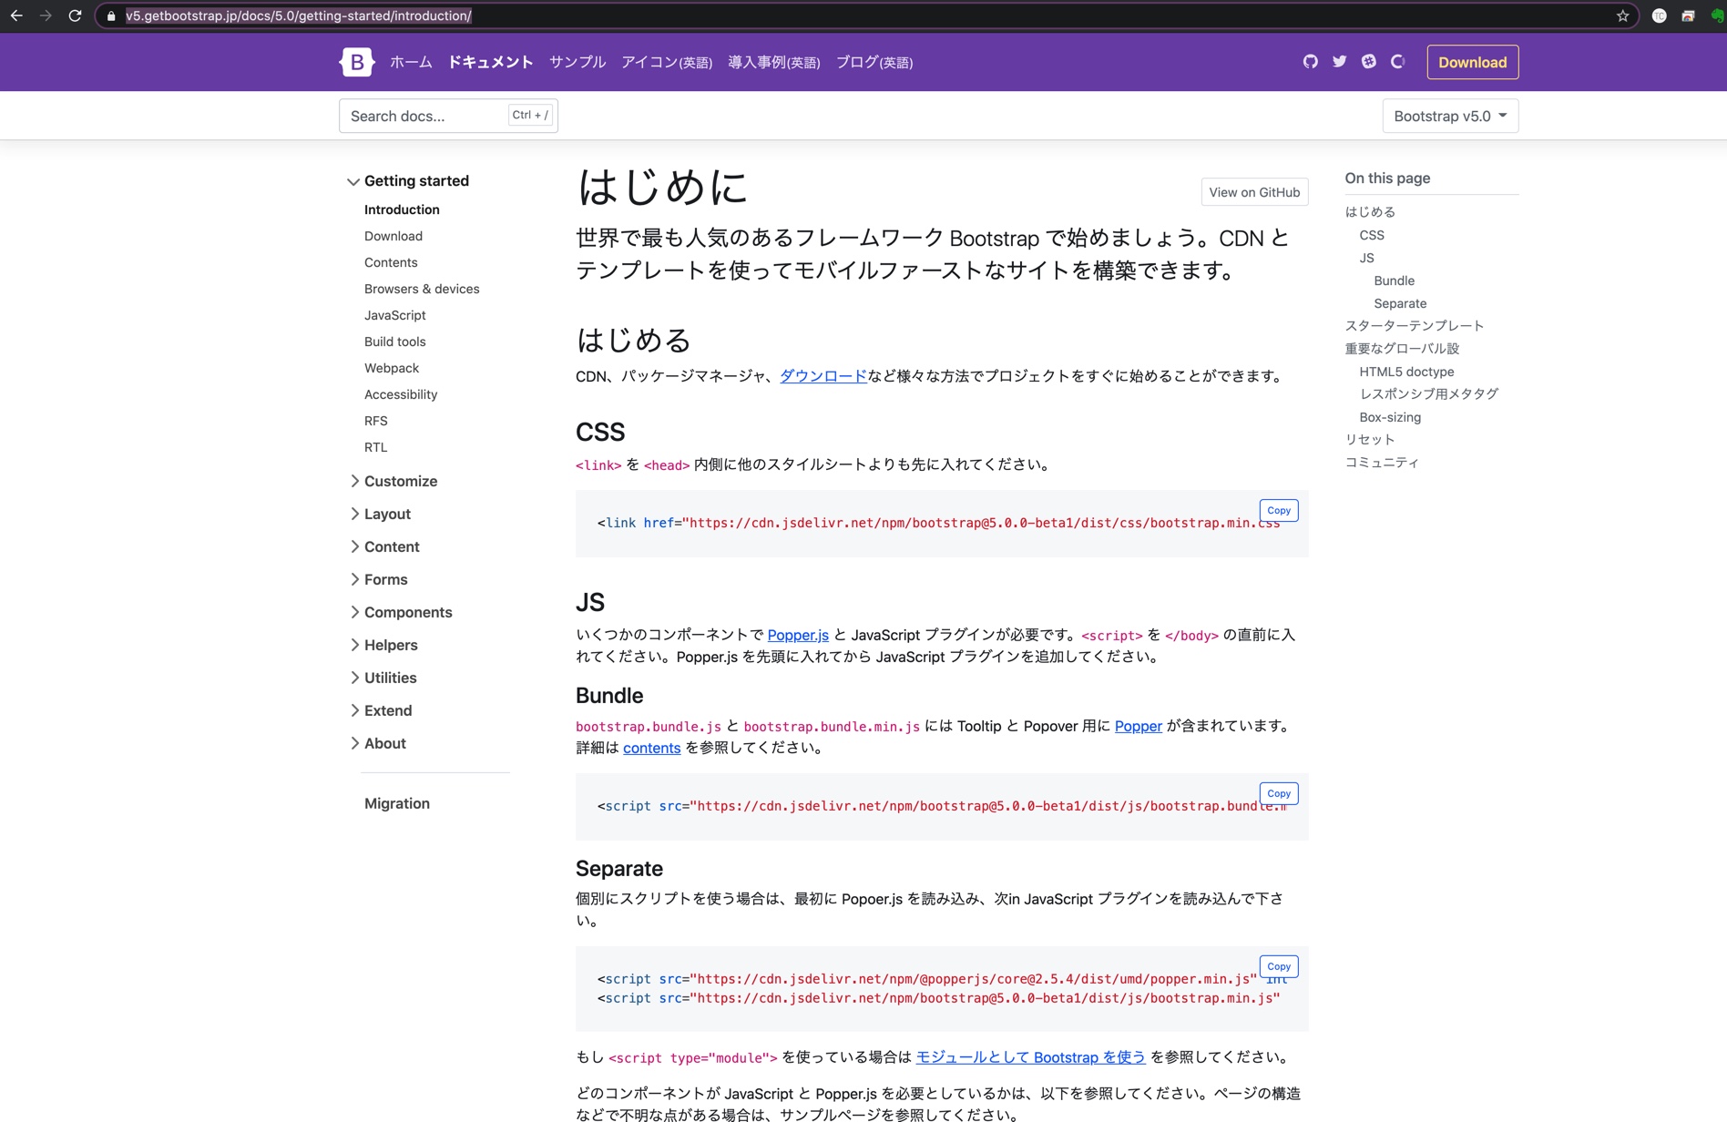Jump to コミュニティ section

point(1382,463)
